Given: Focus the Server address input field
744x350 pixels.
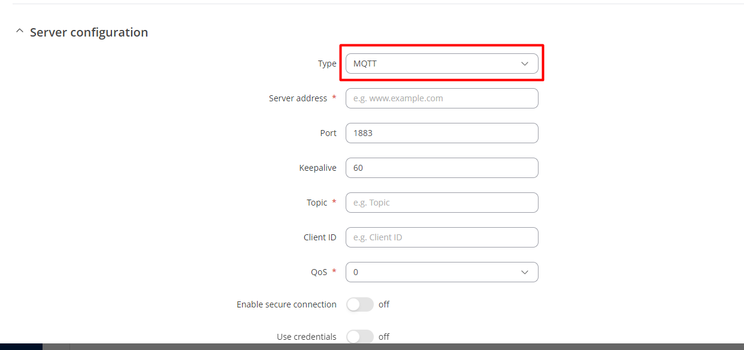Looking at the screenshot, I should click(441, 98).
